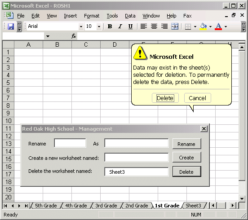
Task: Switch to the 2nd Grade sheet tab
Action: pos(137,206)
